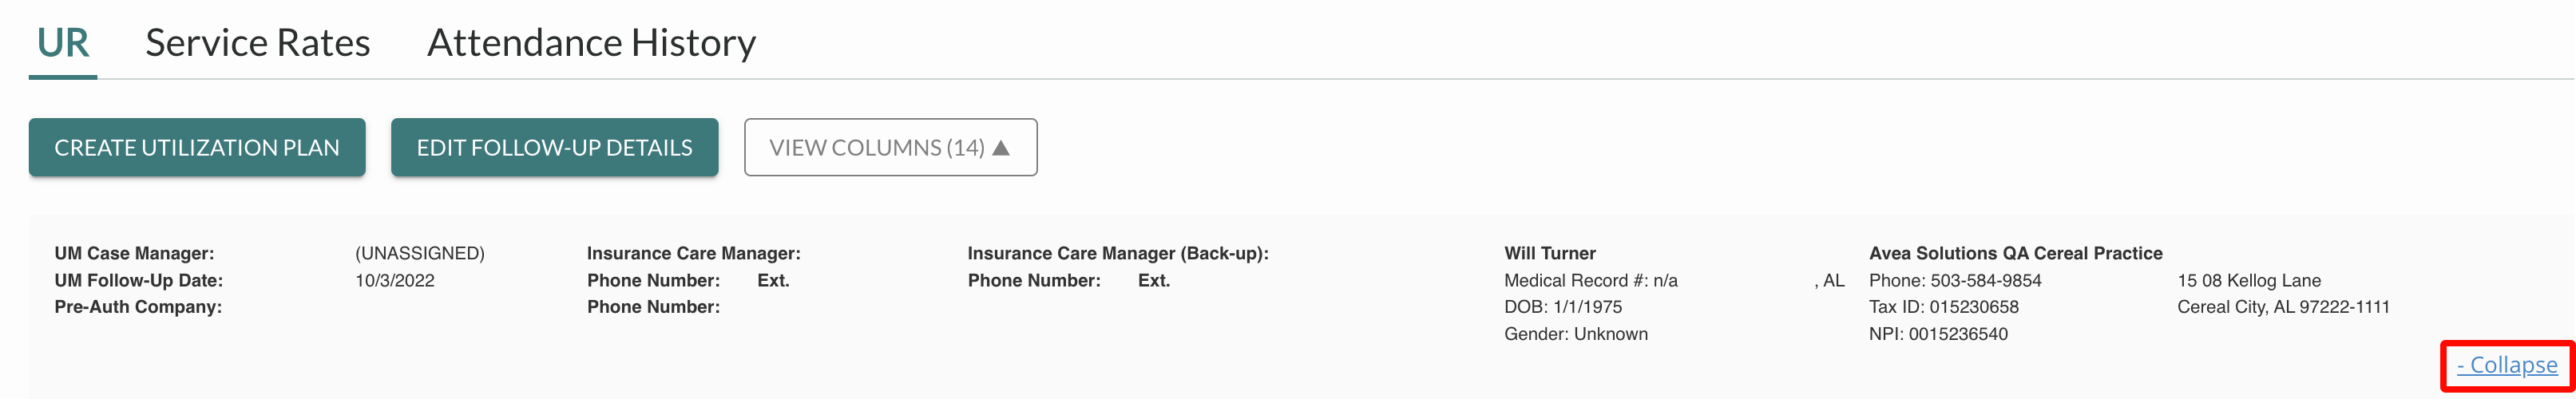Open the Service Rates tab
This screenshot has width=2576, height=399.
click(258, 43)
